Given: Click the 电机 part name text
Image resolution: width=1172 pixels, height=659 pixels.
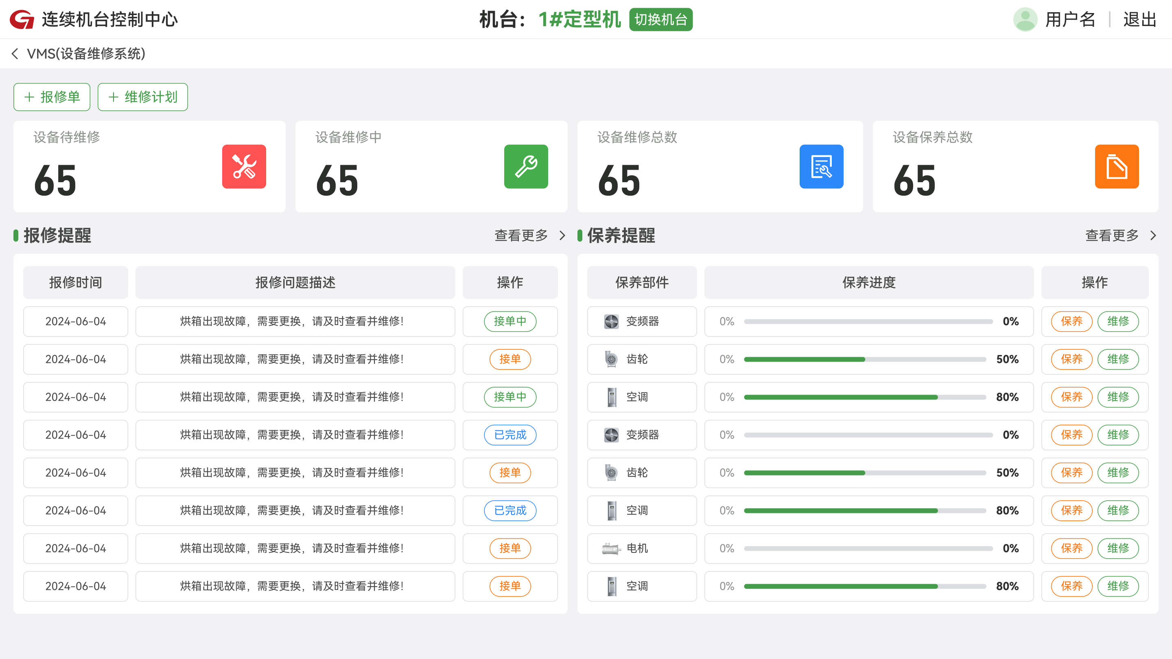Looking at the screenshot, I should click(x=637, y=548).
